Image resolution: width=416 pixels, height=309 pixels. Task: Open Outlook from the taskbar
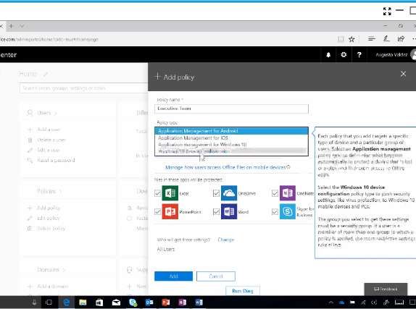[149, 302]
